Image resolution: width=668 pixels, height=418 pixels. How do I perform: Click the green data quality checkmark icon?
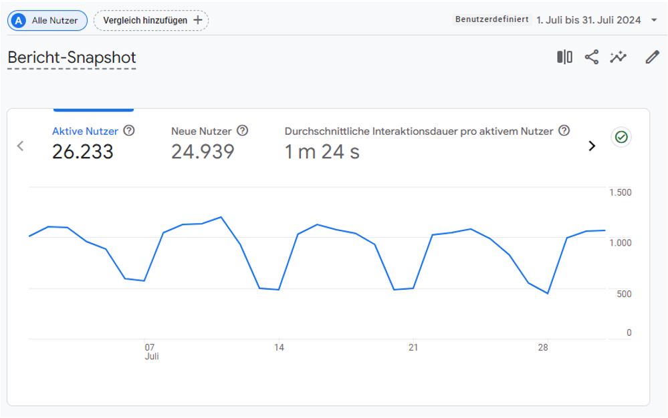[621, 137]
